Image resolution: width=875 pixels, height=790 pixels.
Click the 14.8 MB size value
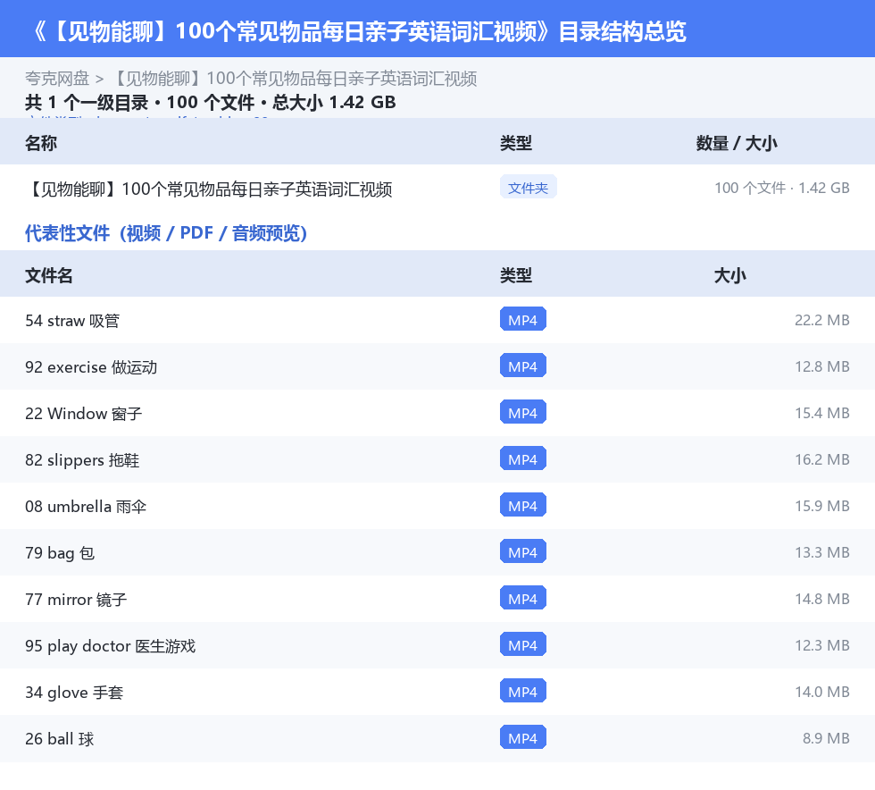[x=822, y=599]
